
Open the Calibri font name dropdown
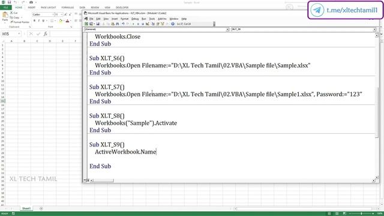click(x=53, y=14)
